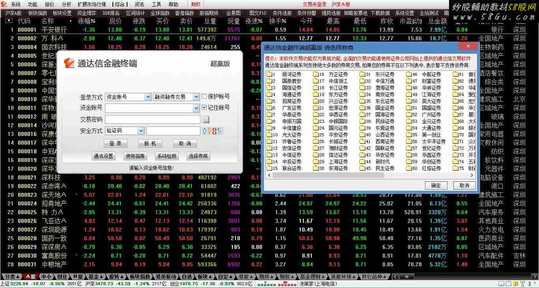Enable the 保护帐号 checkbox
The width and height of the screenshot is (539, 288).
(204, 96)
